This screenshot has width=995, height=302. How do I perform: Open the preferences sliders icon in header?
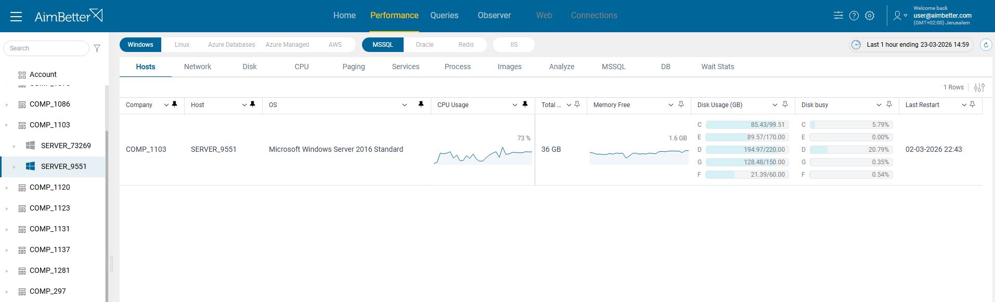click(x=838, y=16)
